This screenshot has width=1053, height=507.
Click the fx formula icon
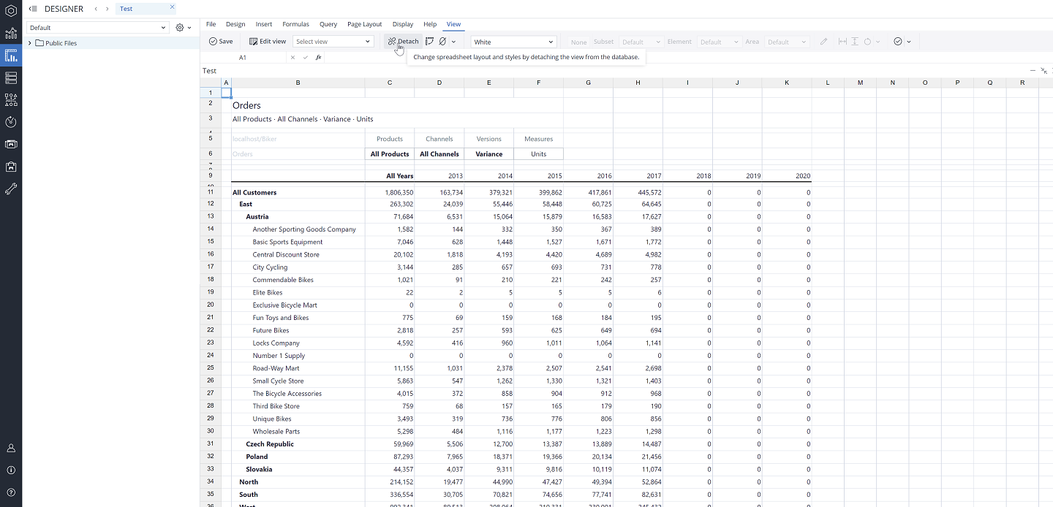tap(318, 57)
